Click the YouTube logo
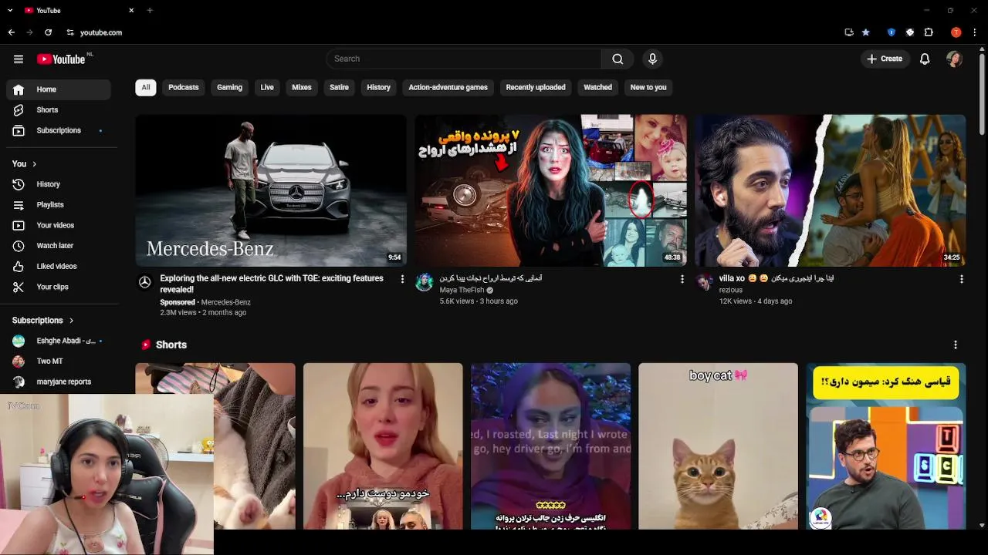Screen dimensions: 988x555 click(x=61, y=59)
